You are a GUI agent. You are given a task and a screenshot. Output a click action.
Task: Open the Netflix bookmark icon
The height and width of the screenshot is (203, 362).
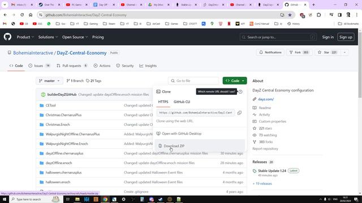click(x=229, y=24)
